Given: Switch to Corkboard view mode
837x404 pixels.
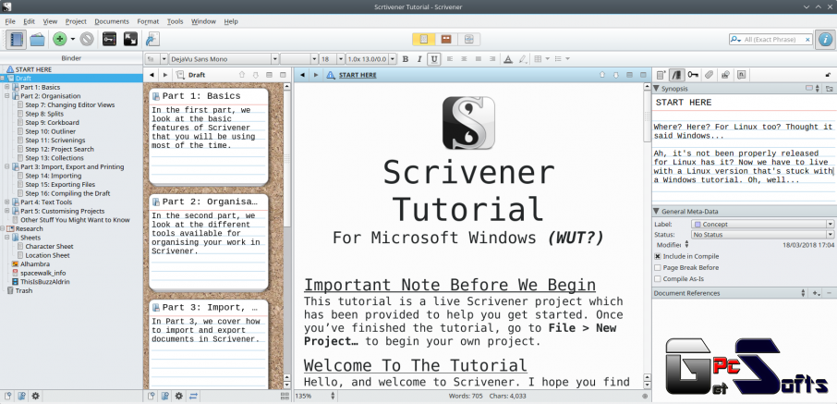Looking at the screenshot, I should [445, 39].
